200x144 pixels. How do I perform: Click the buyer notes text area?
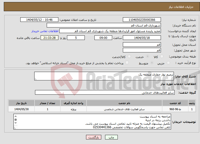pyautogui.click(x=92, y=122)
